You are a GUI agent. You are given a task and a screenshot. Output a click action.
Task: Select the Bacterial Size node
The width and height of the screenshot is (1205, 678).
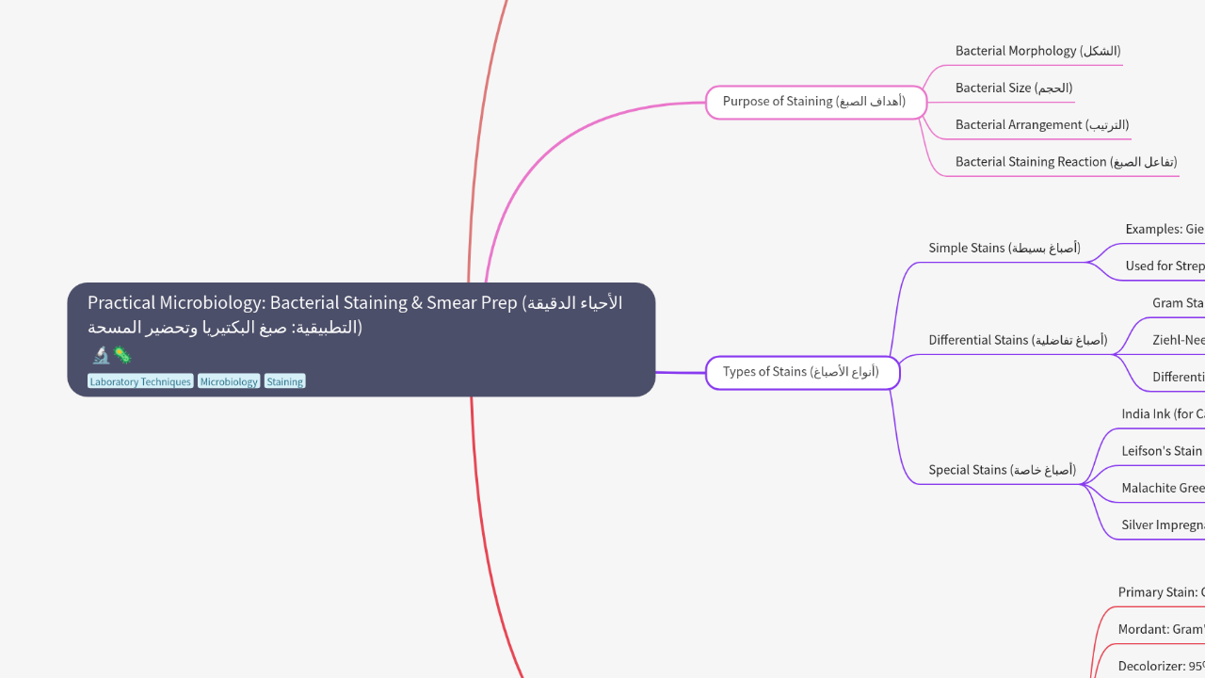click(1014, 88)
